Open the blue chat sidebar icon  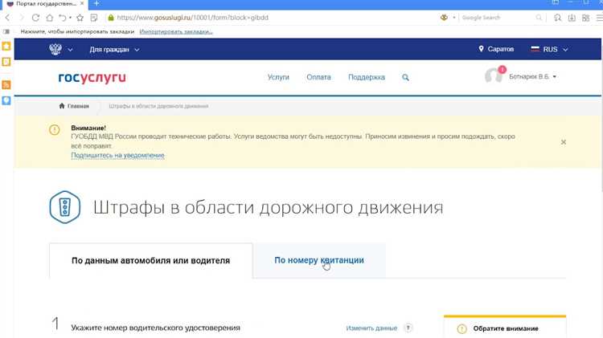pos(6,100)
